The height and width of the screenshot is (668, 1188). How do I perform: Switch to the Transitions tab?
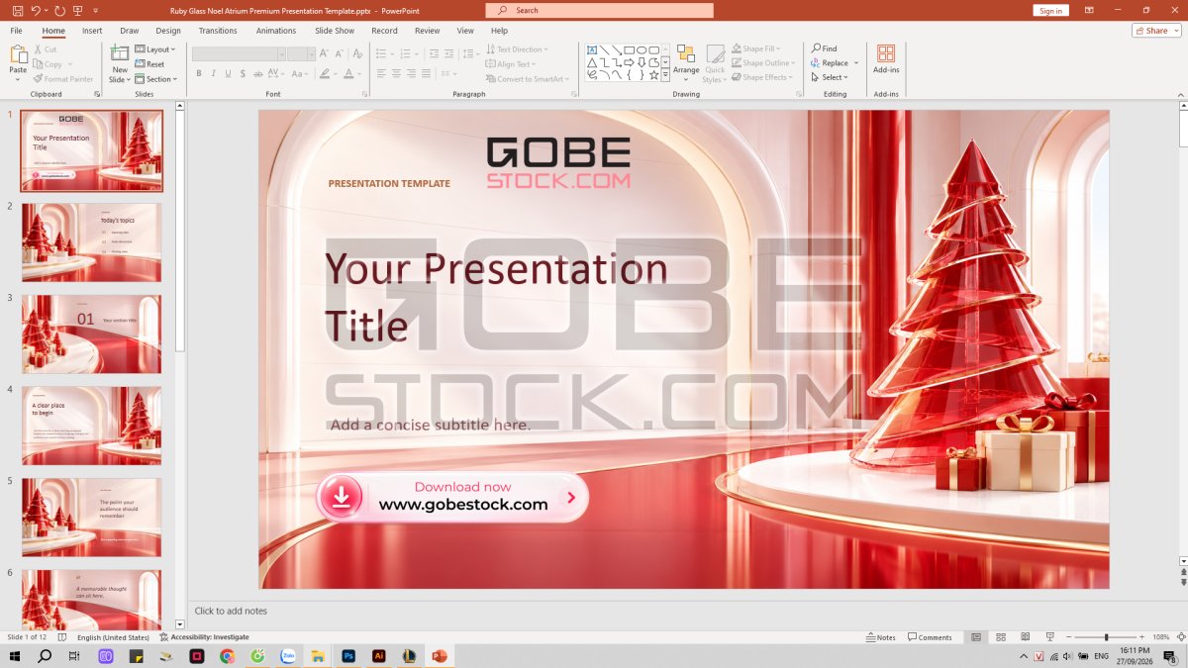pyautogui.click(x=218, y=31)
